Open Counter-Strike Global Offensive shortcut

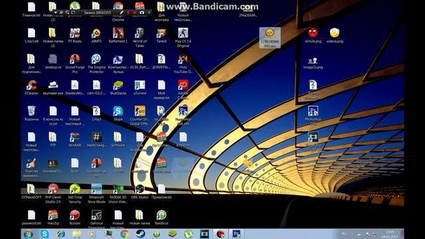pos(139,116)
